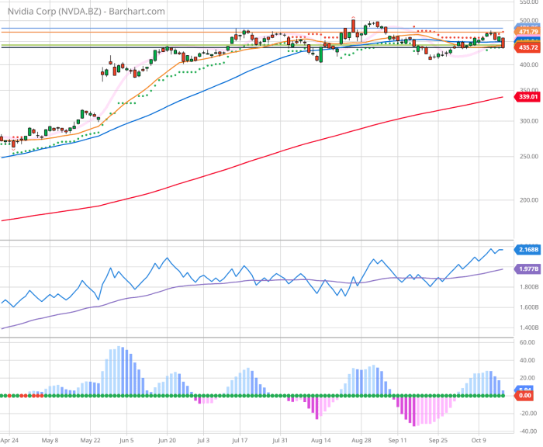Click the purple 1.977B indicator label
This screenshot has width=543, height=447.
pyautogui.click(x=528, y=269)
